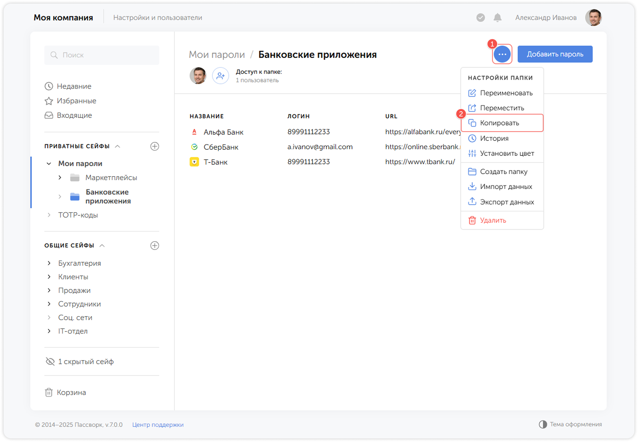Image resolution: width=638 pixels, height=442 pixels.
Task: Open Недавние with clock icon
Action: 68,86
